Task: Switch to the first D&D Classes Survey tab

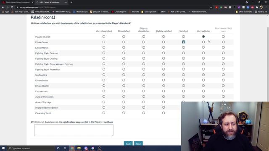Action: tap(18, 3)
